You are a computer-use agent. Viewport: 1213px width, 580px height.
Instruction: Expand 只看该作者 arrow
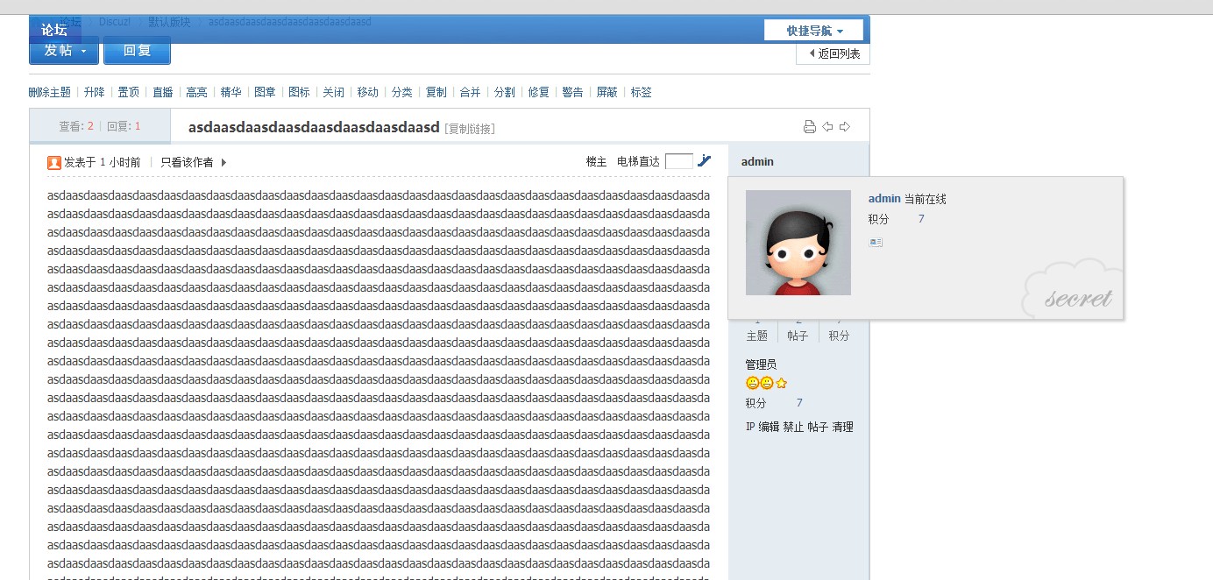click(x=223, y=162)
